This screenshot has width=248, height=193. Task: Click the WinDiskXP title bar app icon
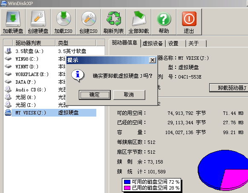click(3, 3)
